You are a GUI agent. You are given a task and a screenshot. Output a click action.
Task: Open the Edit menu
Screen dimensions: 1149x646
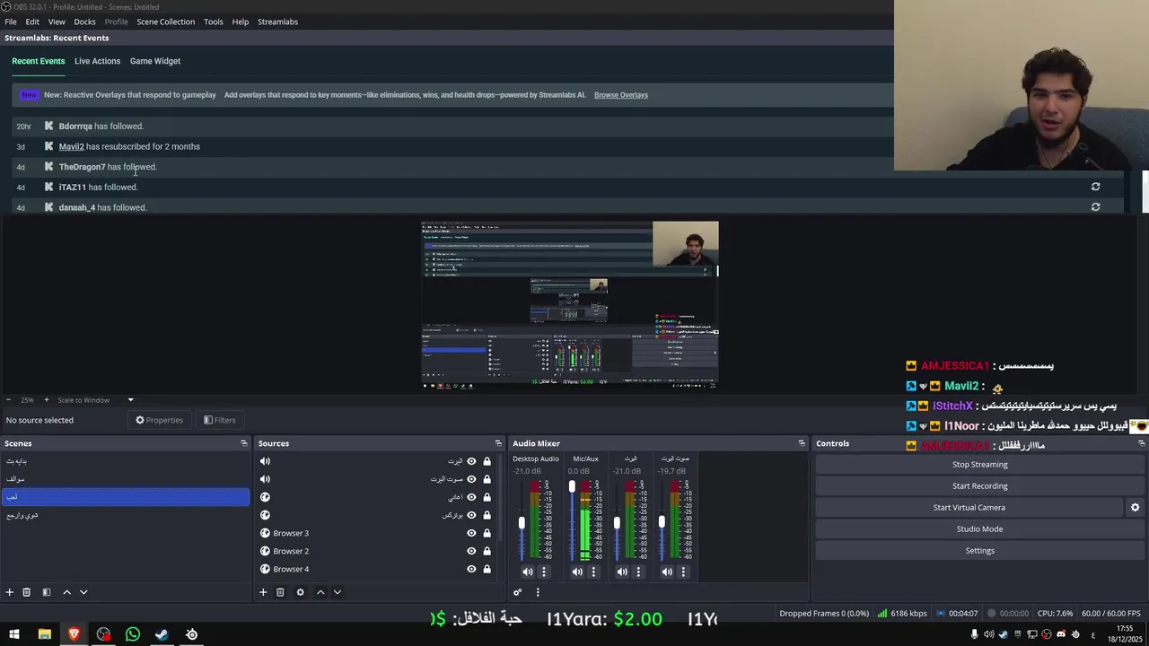[32, 22]
